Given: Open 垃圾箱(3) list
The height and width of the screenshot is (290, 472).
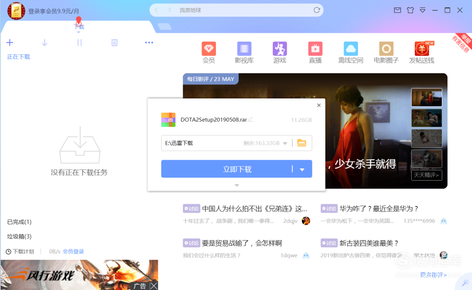Looking at the screenshot, I should pos(19,236).
